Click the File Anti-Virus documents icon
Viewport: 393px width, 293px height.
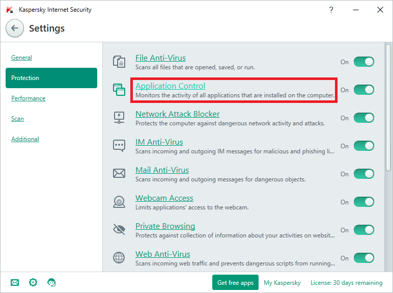click(x=119, y=62)
